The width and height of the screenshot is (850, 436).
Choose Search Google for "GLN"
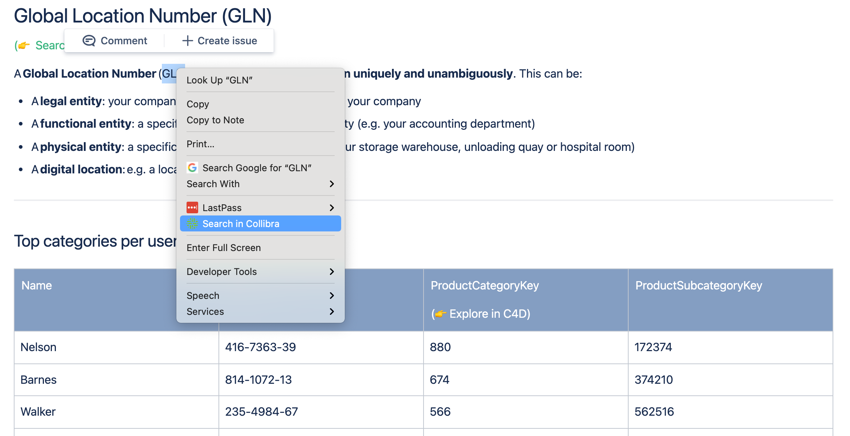point(258,168)
